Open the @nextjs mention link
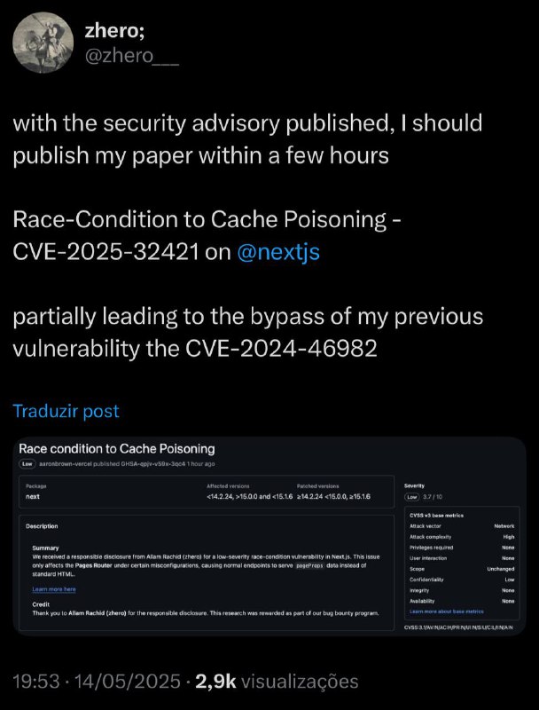 (x=280, y=253)
